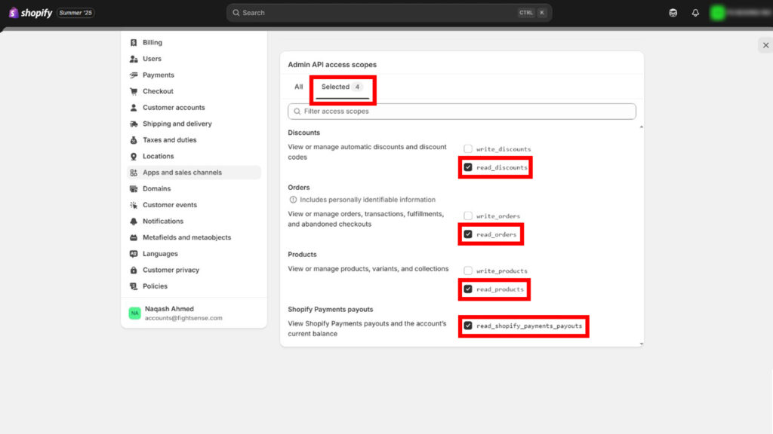This screenshot has height=434, width=773.
Task: Click the accounts@fightsense.com email text
Action: point(183,319)
